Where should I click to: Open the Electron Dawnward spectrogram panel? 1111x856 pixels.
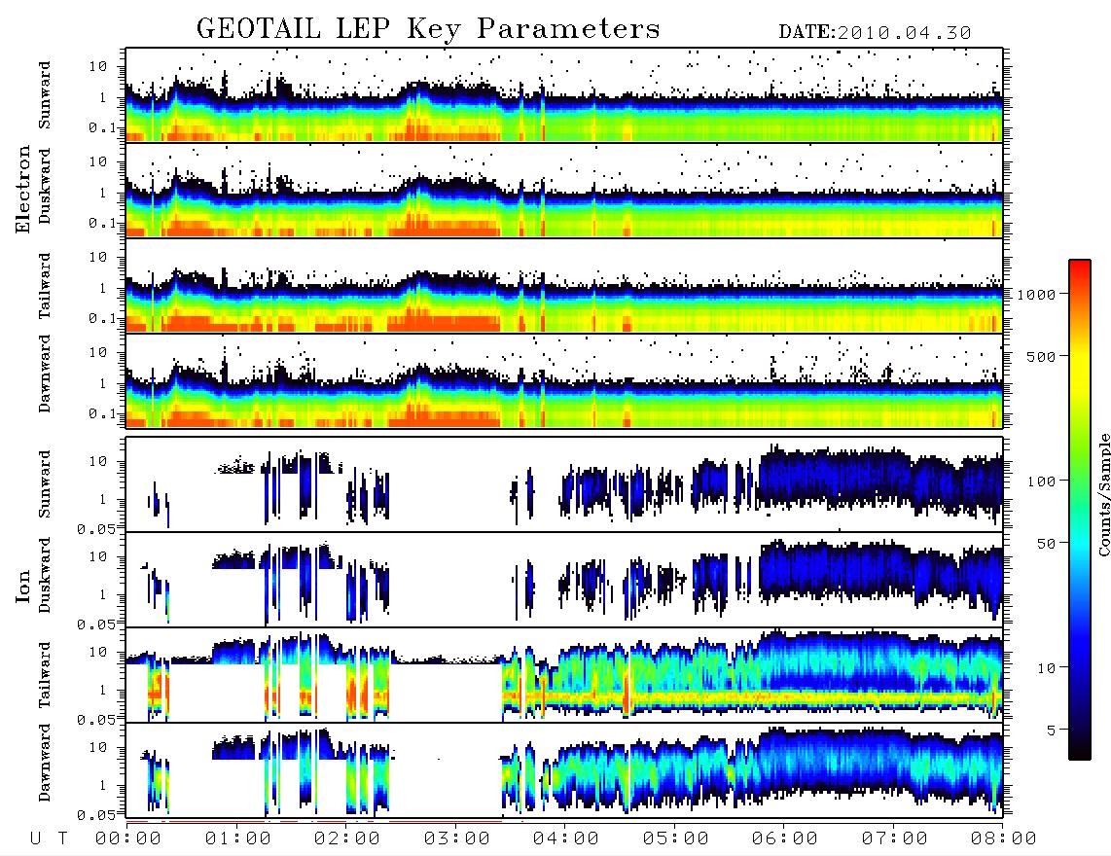[x=564, y=380]
